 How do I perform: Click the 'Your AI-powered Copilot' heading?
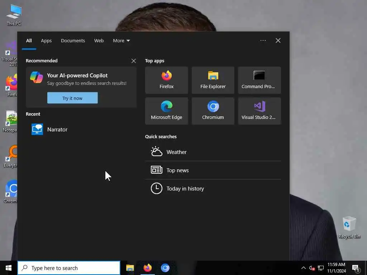[77, 76]
